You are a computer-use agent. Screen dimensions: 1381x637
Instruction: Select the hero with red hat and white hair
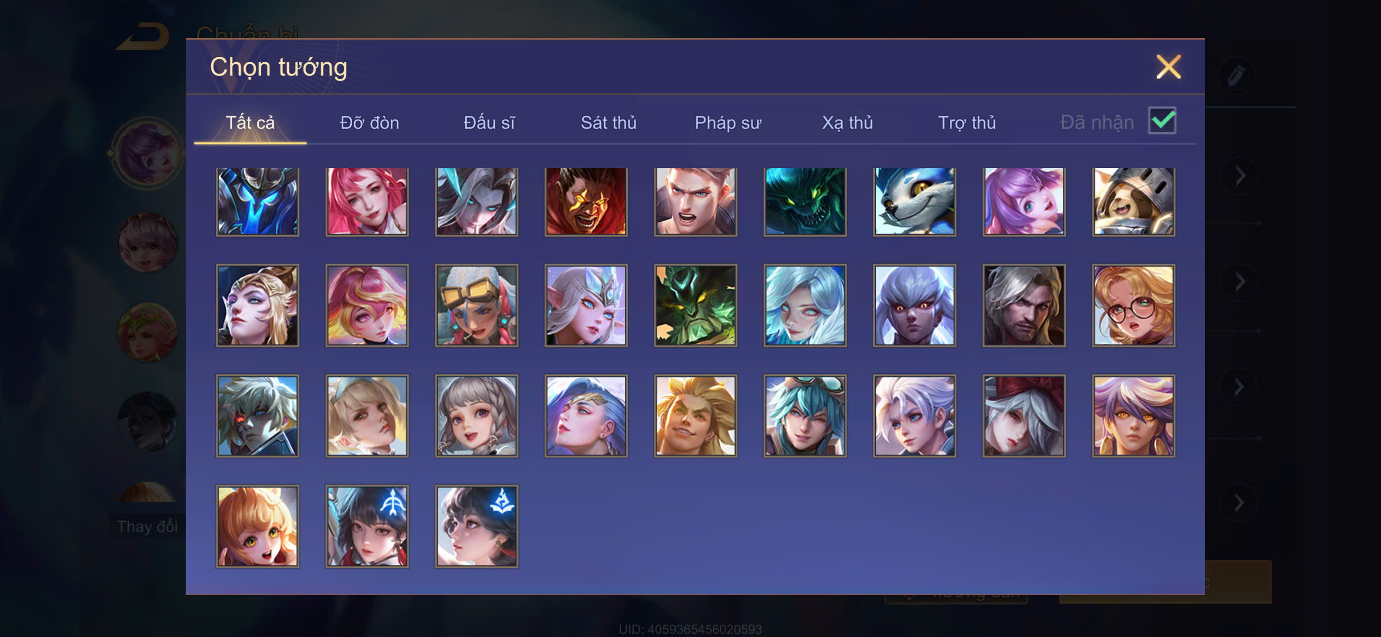[x=1023, y=416]
